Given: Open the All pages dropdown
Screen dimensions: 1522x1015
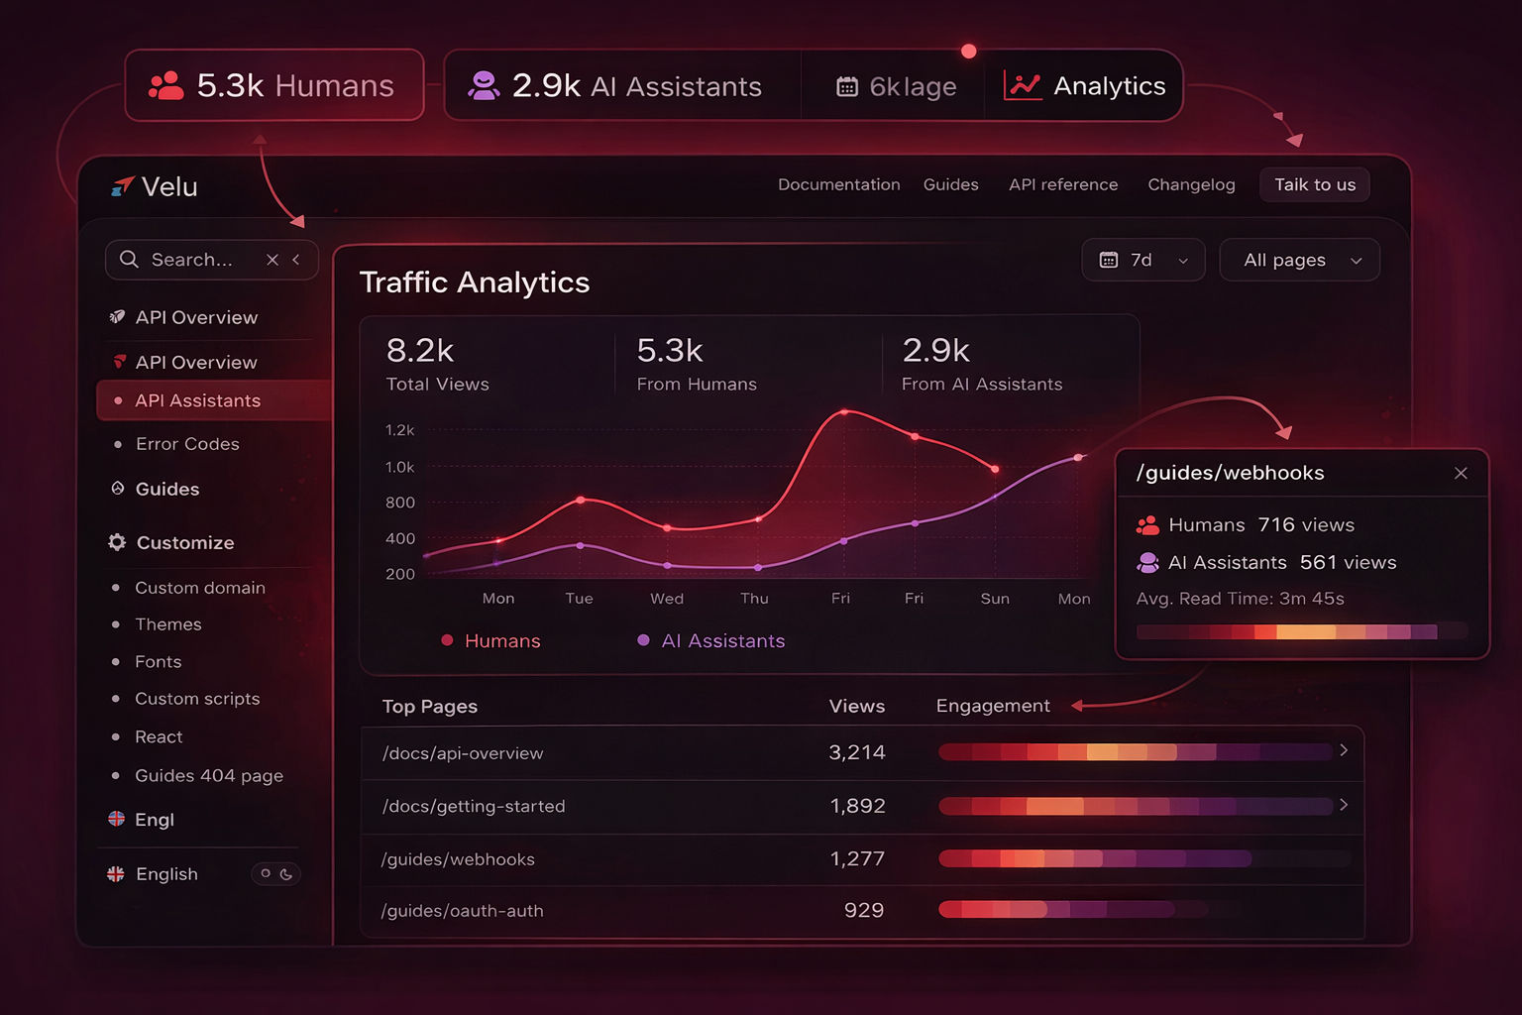Looking at the screenshot, I should pos(1299,260).
